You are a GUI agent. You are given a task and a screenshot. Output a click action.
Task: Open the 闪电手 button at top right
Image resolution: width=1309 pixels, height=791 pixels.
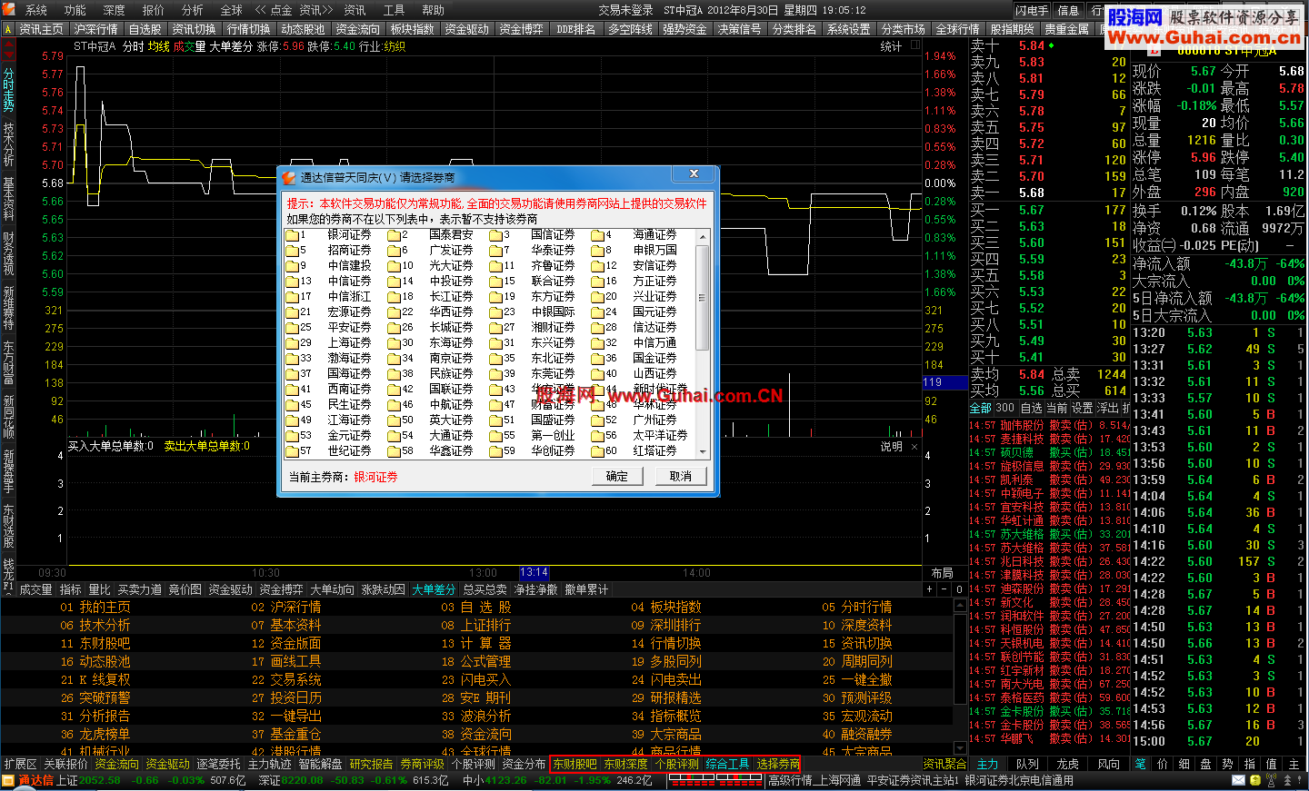pos(1032,10)
